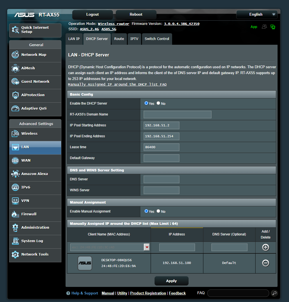Click the ASUS logo in header
This screenshot has width=289, height=302.
pos(24,15)
